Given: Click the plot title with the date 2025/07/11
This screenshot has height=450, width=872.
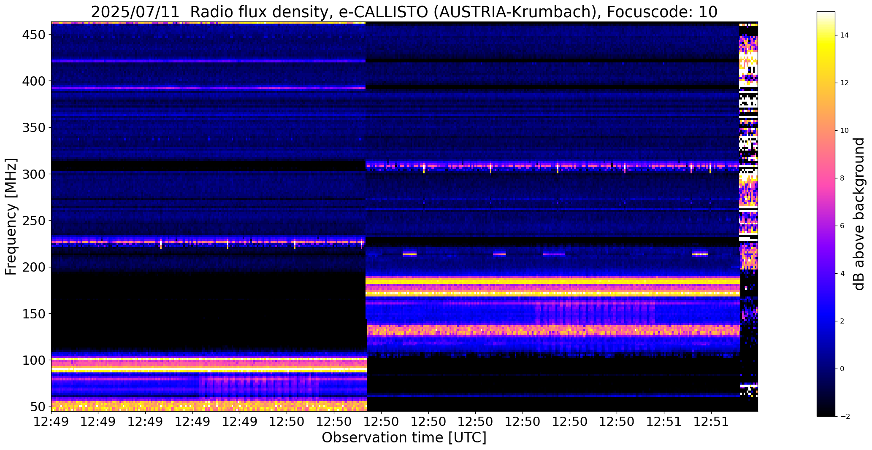Looking at the screenshot, I should pyautogui.click(x=404, y=12).
